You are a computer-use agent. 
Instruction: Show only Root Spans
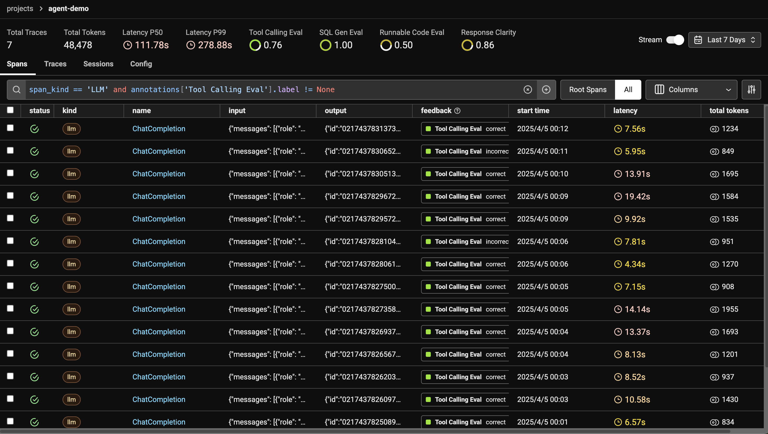pos(588,90)
